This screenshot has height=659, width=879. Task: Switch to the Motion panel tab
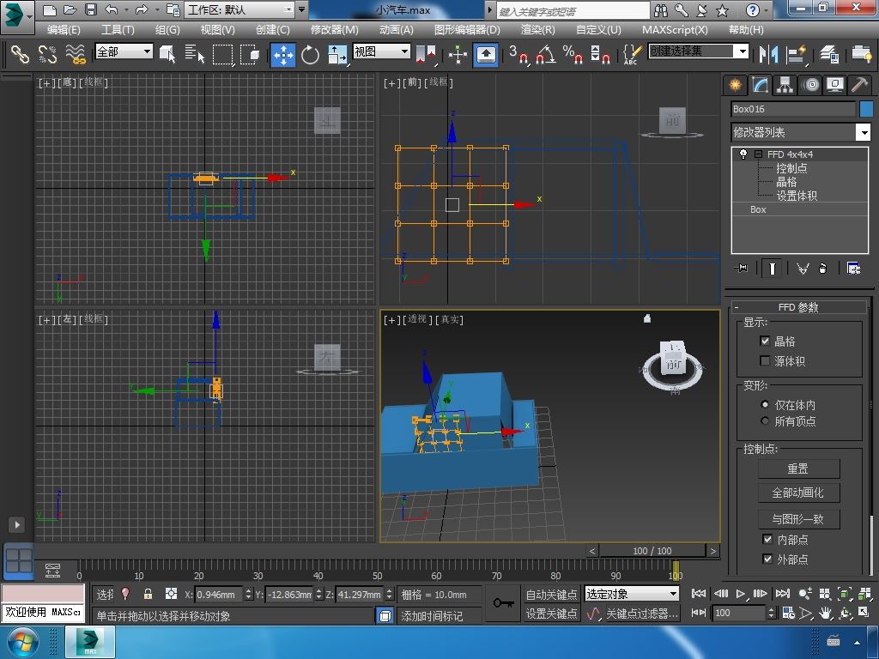click(x=810, y=85)
